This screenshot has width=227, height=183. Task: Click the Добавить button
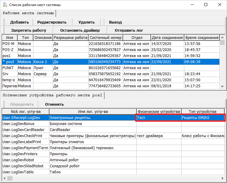tap(19, 22)
